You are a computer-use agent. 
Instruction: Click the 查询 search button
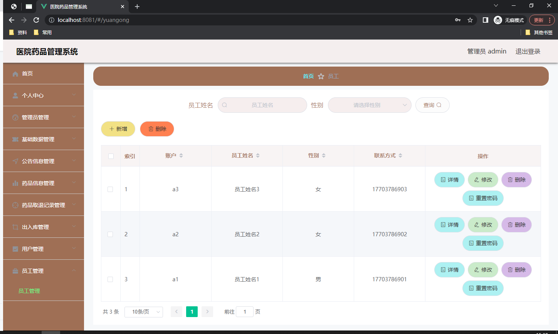pyautogui.click(x=432, y=105)
